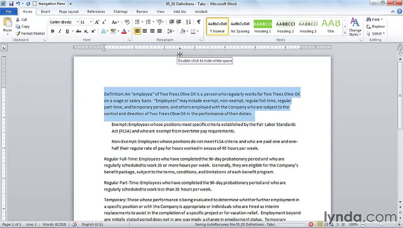This screenshot has height=228, width=403.
Task: Click the zoom slider handle
Action: [x=381, y=225]
